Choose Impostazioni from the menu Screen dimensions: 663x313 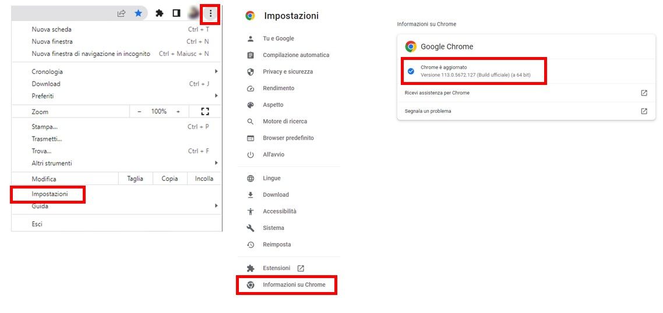49,194
